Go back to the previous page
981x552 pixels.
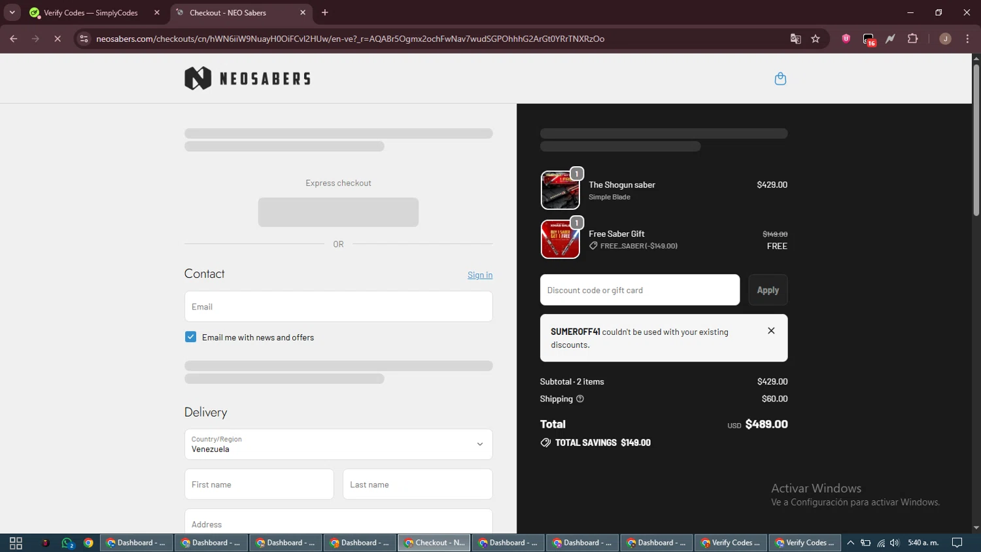pos(14,39)
